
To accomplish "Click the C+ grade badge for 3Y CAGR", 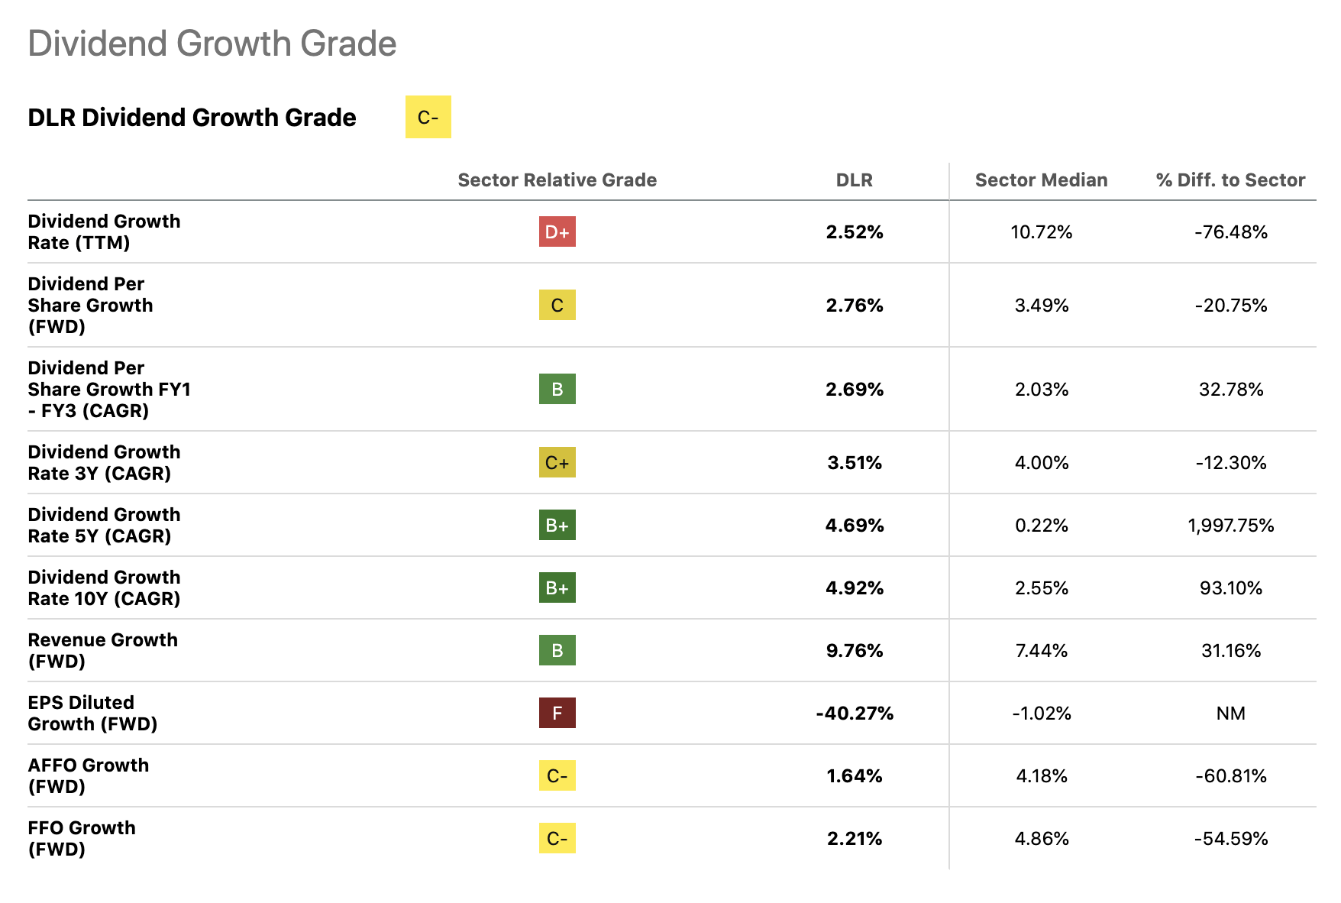I will click(557, 462).
